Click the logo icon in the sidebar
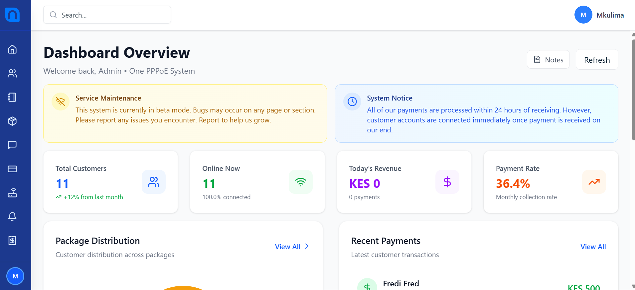 (x=13, y=15)
